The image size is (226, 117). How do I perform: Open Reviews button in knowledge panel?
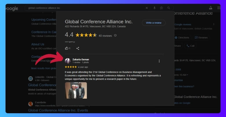[x=201, y=38]
